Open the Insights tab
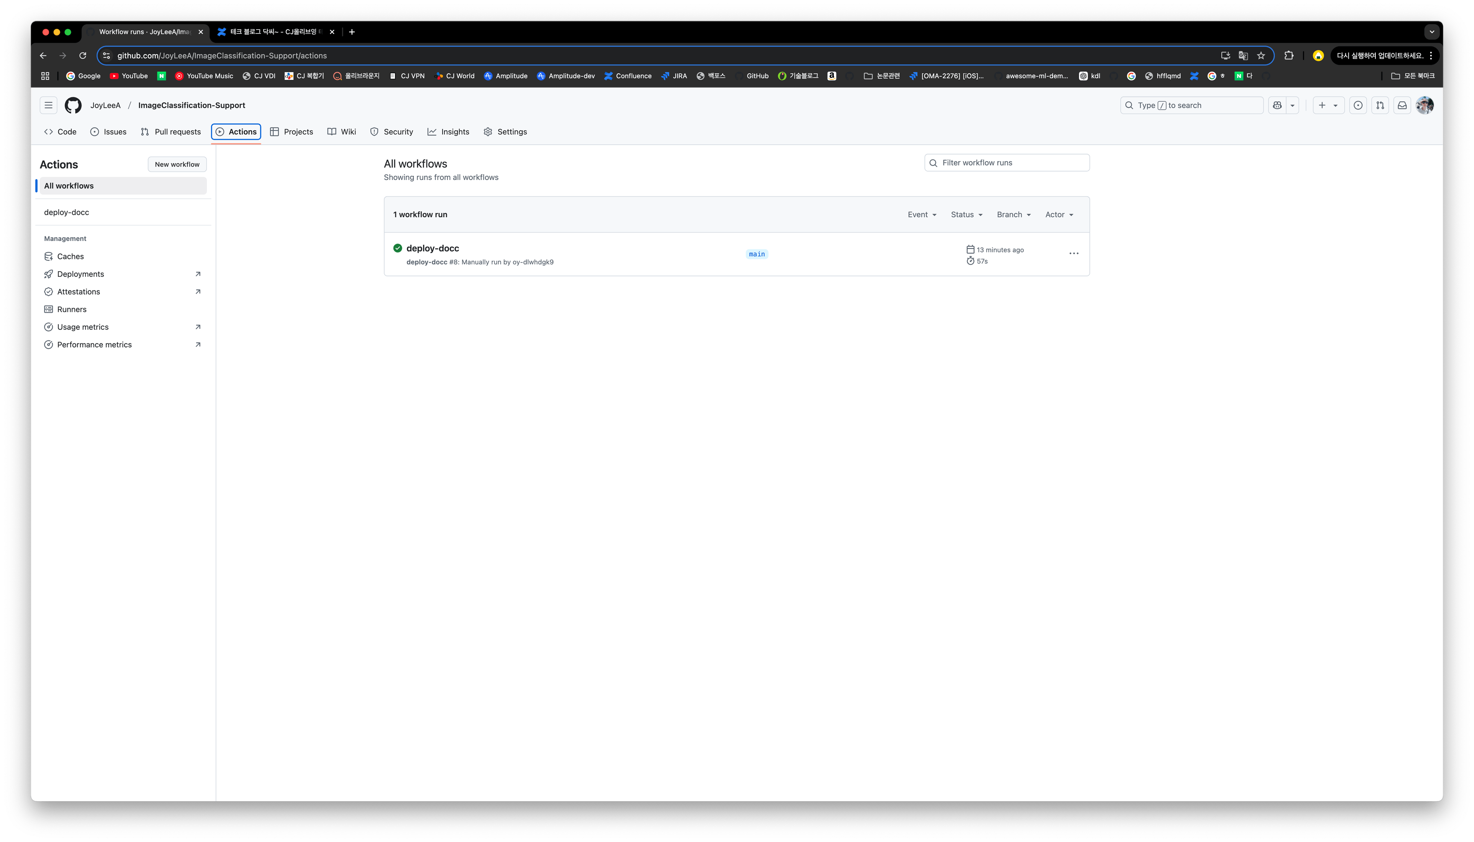The height and width of the screenshot is (842, 1474). coord(448,132)
